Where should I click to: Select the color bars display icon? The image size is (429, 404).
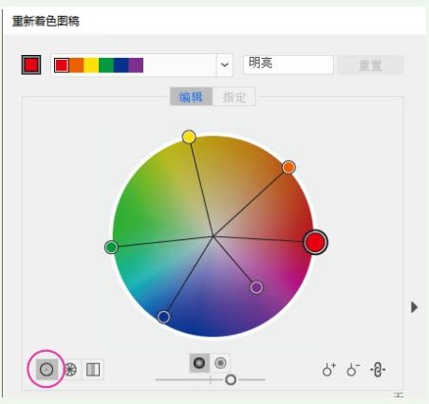[x=93, y=369]
